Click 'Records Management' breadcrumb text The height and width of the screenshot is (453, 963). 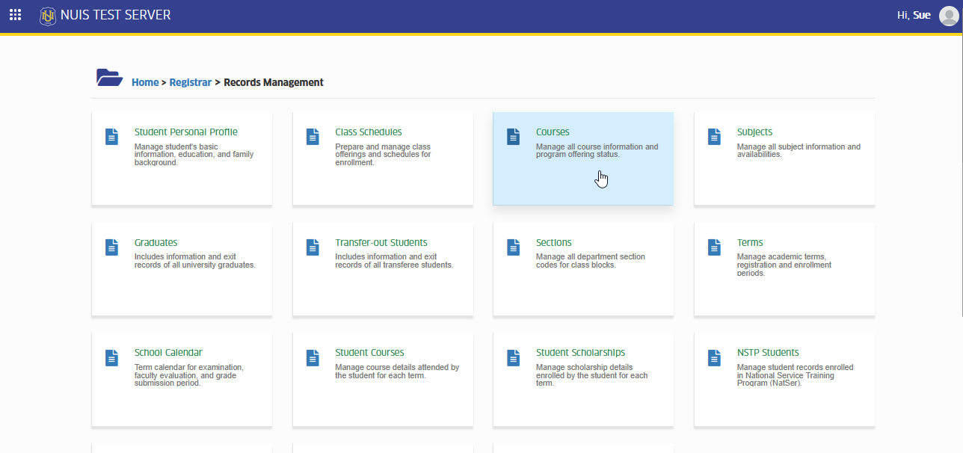click(x=274, y=82)
